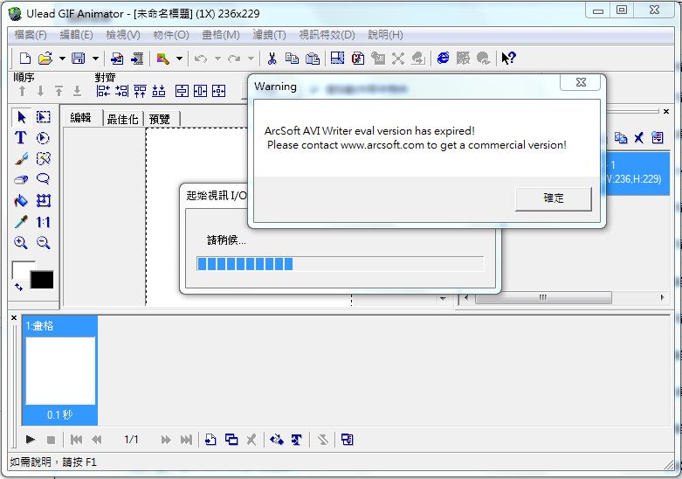Select the Fill bucket tool

(x=21, y=201)
